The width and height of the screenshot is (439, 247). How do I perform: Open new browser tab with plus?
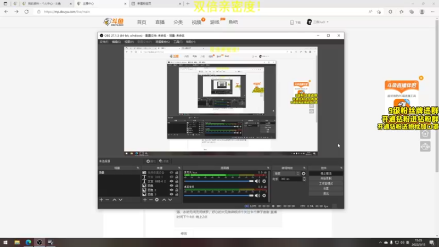[188, 4]
